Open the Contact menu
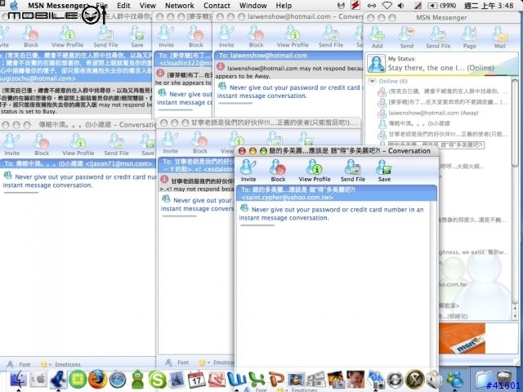This screenshot has width=523, height=392. pos(217,6)
